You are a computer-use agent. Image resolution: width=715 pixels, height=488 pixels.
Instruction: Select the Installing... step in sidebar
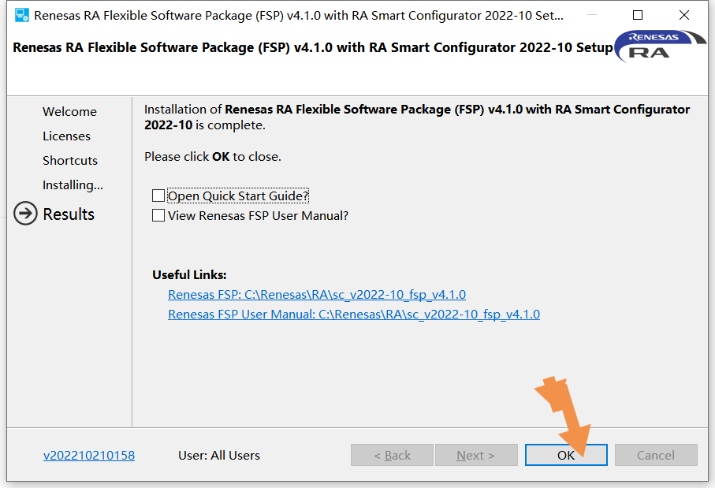point(73,185)
